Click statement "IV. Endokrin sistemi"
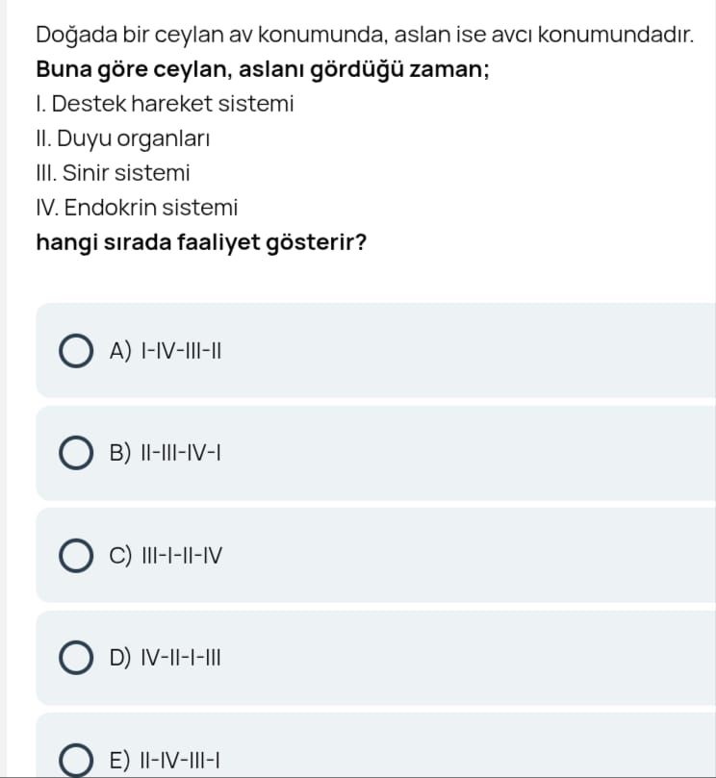This screenshot has height=778, width=716. pos(137,208)
